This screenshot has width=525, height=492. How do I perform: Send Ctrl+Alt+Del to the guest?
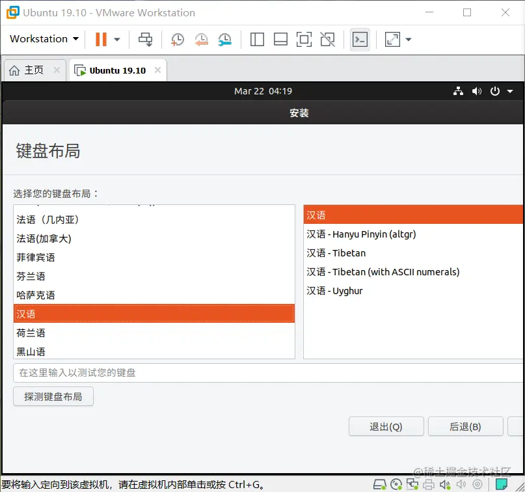coord(145,39)
